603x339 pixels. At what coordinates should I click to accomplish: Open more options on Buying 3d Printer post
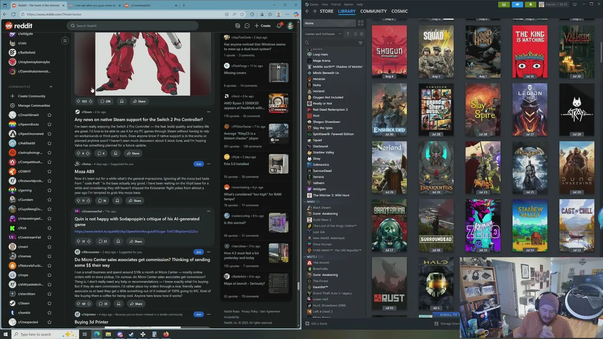pyautogui.click(x=209, y=314)
